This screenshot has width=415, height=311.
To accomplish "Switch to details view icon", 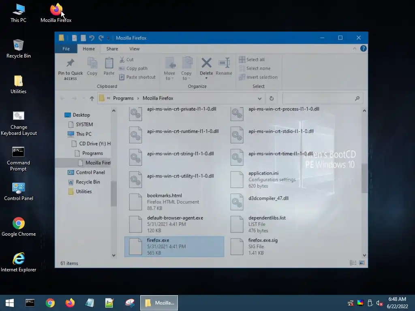I will 353,262.
